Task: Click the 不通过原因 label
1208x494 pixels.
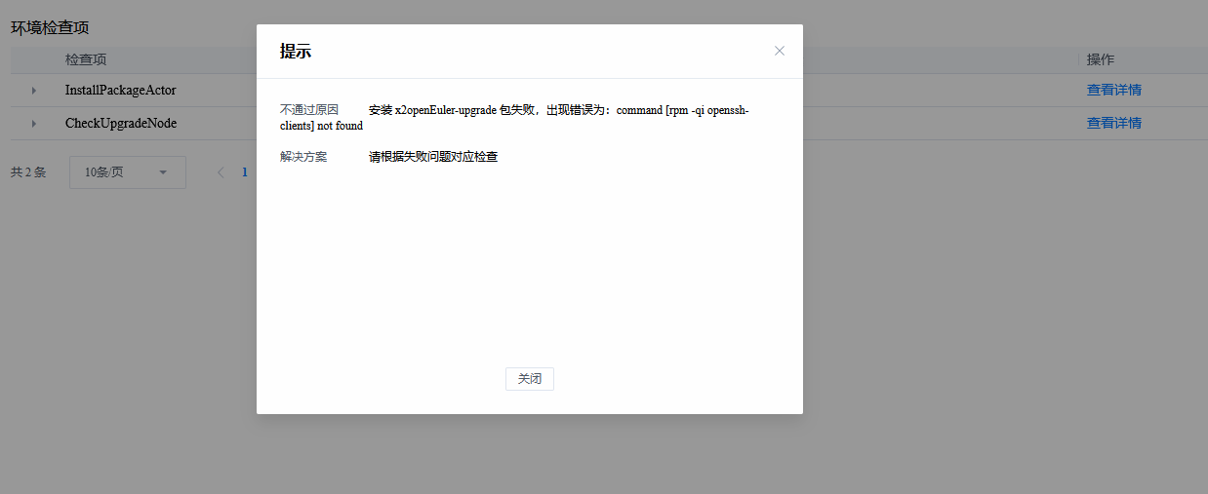Action: (308, 110)
